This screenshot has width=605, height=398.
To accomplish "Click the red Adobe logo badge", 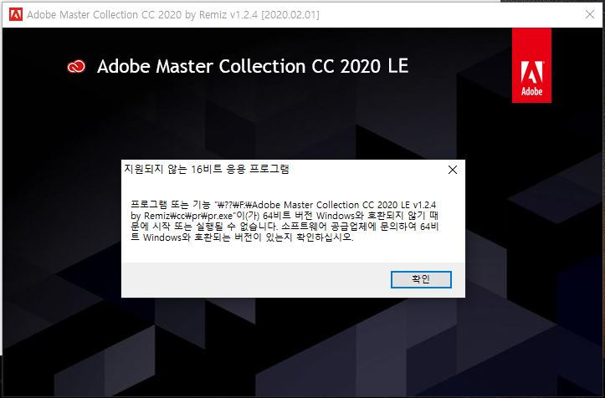I will (x=531, y=65).
